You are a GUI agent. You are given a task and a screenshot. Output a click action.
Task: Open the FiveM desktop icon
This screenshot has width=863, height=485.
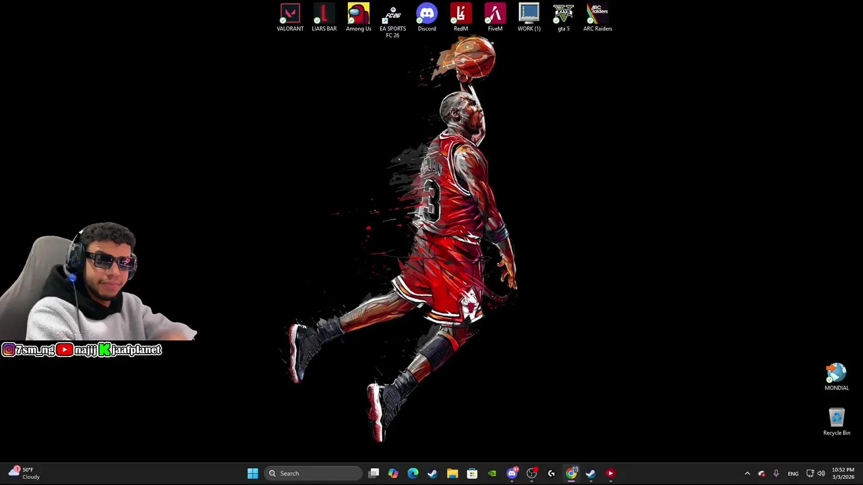pos(495,18)
